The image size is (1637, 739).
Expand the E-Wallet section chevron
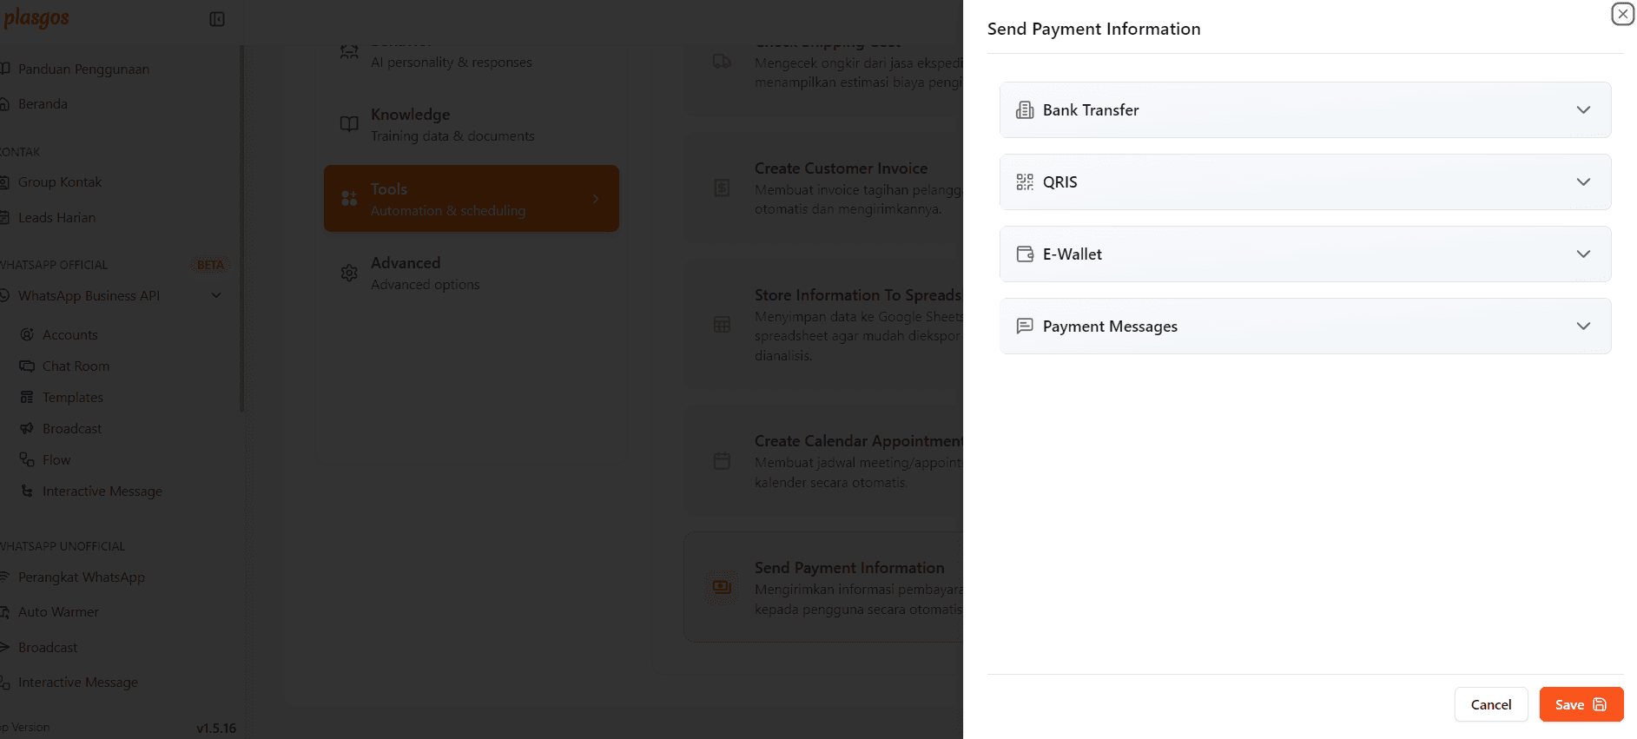pyautogui.click(x=1583, y=254)
